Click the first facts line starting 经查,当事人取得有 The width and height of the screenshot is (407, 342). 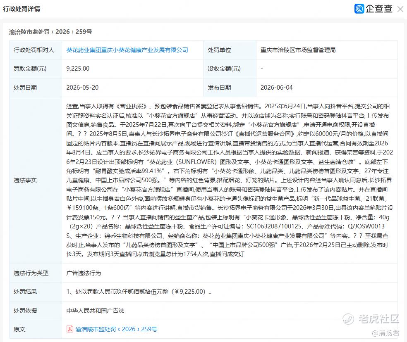pos(228,106)
